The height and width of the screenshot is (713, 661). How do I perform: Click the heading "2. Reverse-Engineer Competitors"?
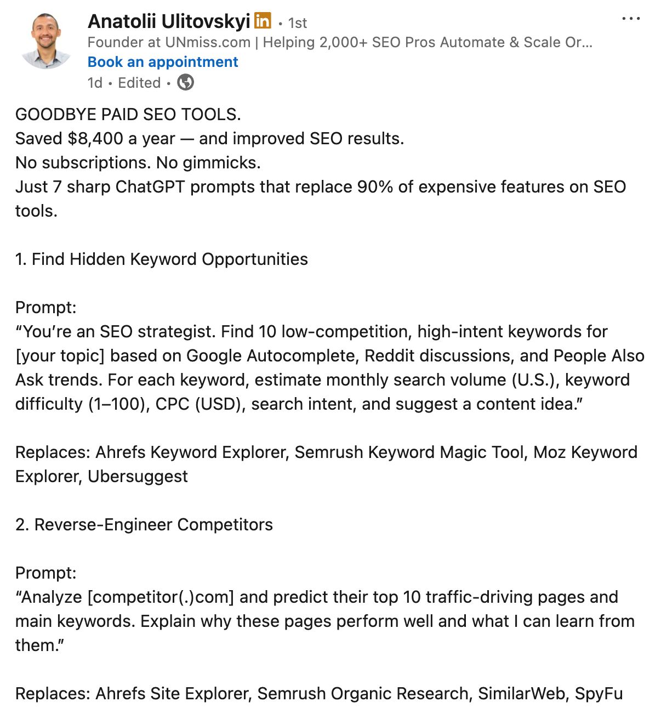tap(144, 524)
